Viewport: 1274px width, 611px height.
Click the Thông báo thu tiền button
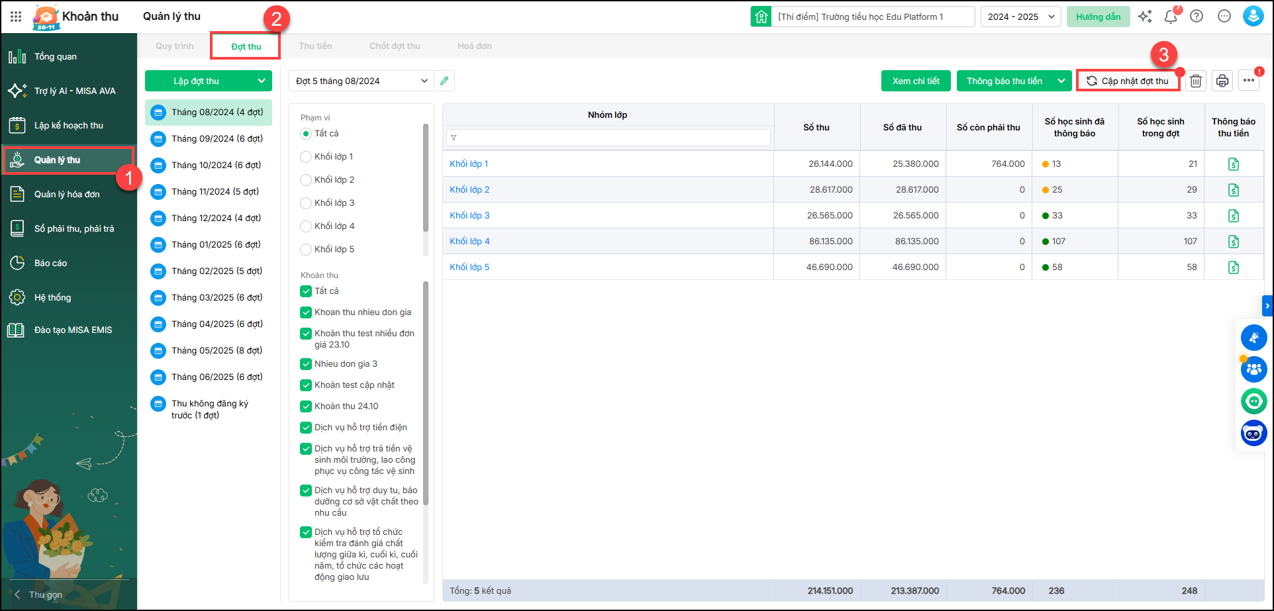point(1004,81)
